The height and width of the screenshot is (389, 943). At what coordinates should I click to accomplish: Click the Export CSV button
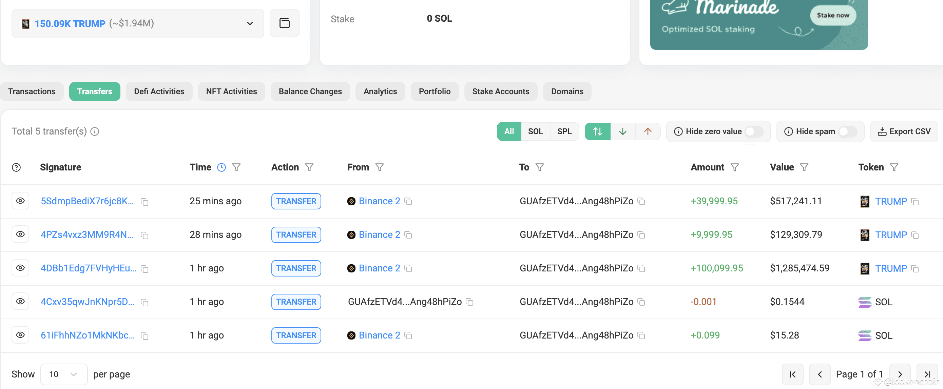tap(904, 131)
